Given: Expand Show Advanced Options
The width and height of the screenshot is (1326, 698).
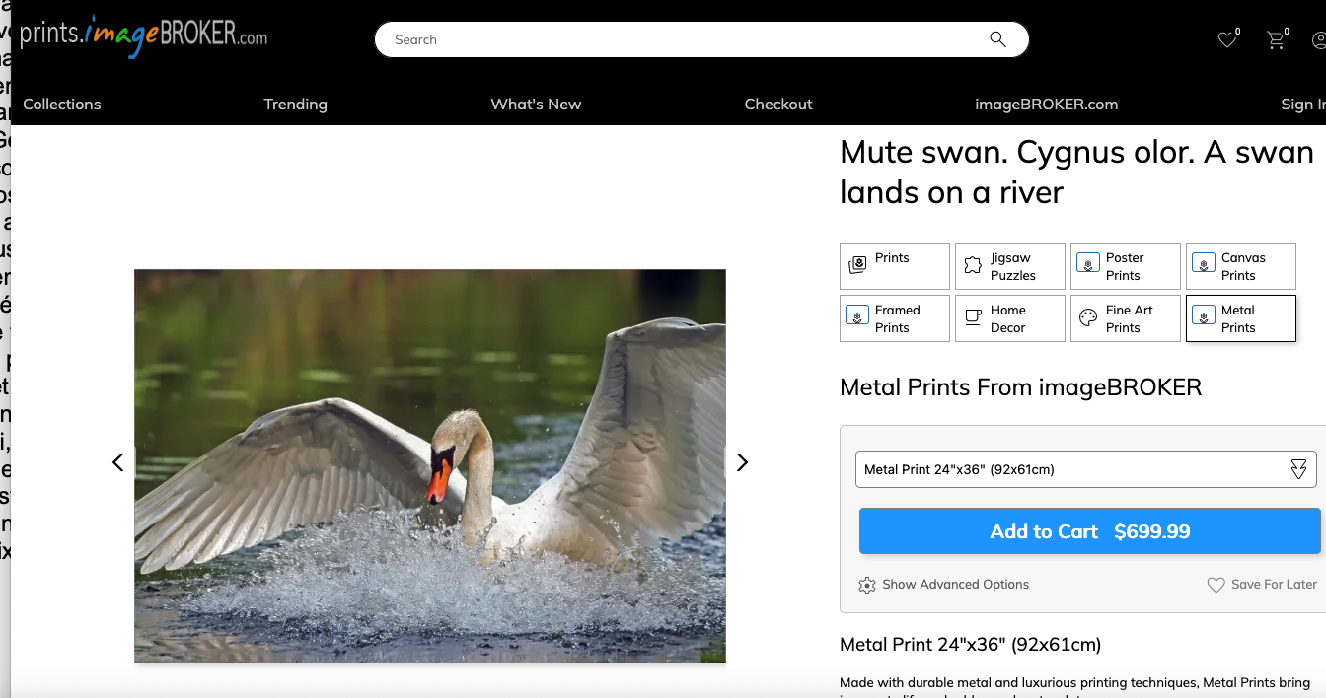Looking at the screenshot, I should click(955, 585).
